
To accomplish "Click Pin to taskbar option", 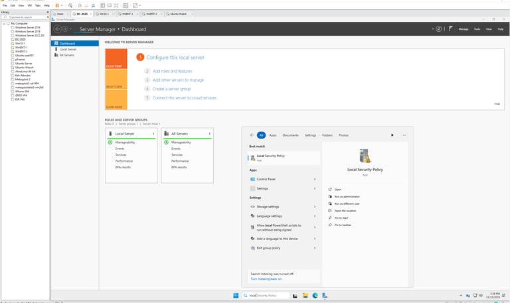I will pos(343,225).
